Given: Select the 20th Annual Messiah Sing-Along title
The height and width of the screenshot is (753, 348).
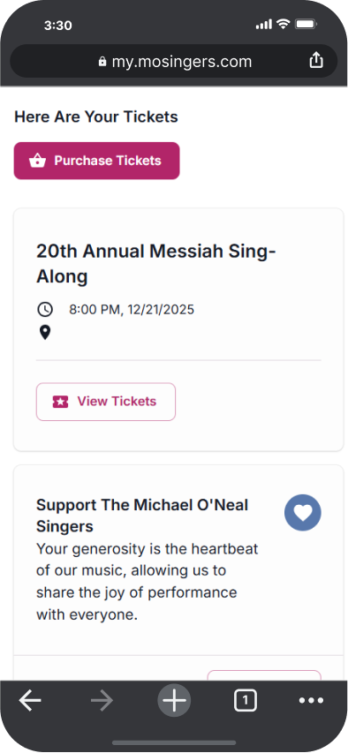Looking at the screenshot, I should coord(156,264).
